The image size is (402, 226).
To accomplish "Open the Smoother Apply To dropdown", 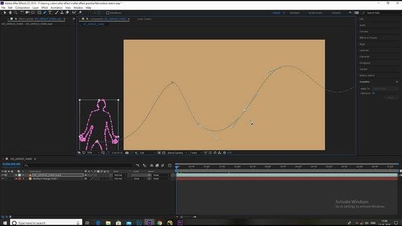I will pos(385,89).
